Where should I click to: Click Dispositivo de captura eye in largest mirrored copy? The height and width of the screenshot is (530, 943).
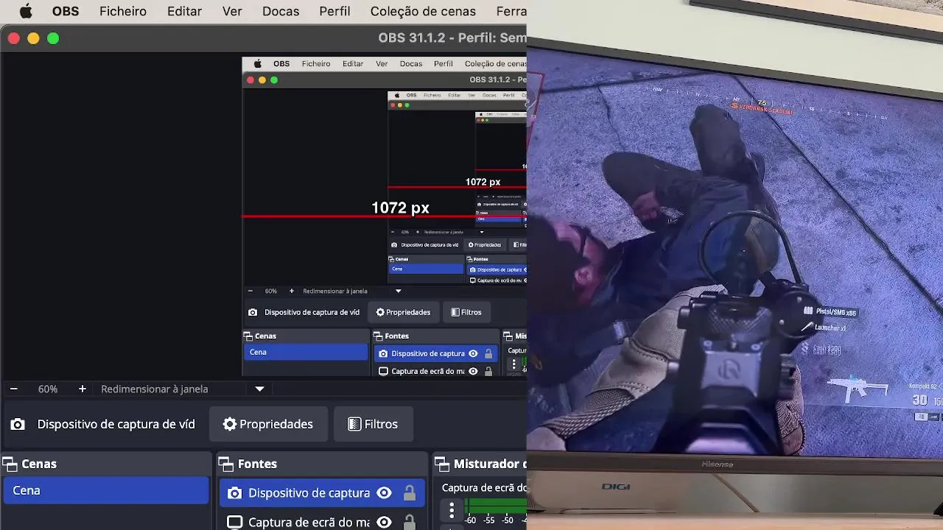pyautogui.click(x=473, y=353)
